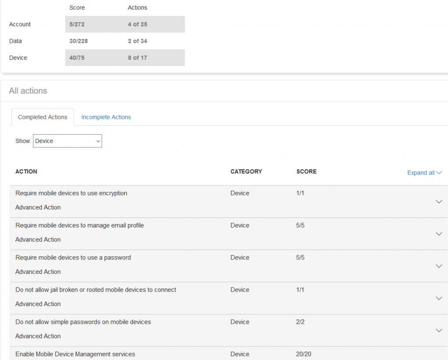
Task: Open the Require mobile devices to use encryption link
Action: click(x=71, y=193)
